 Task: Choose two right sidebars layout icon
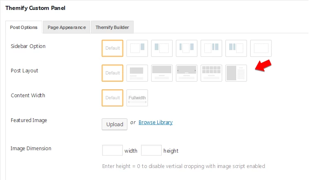211,48
